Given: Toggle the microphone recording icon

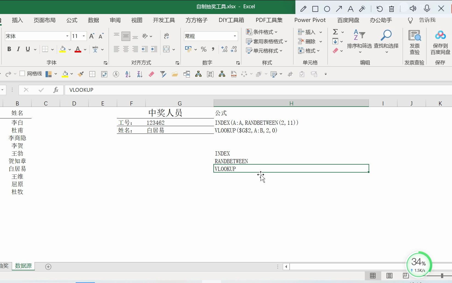Looking at the screenshot, I should click(x=427, y=9).
